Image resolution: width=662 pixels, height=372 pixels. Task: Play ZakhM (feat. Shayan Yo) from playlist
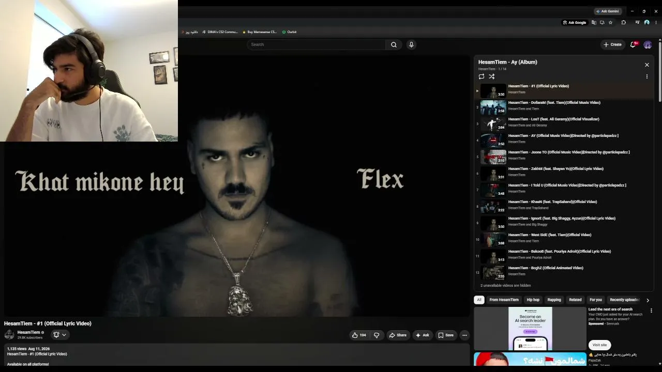(x=565, y=173)
